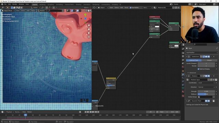Open the Direction Normal dropdown

tap(206, 87)
